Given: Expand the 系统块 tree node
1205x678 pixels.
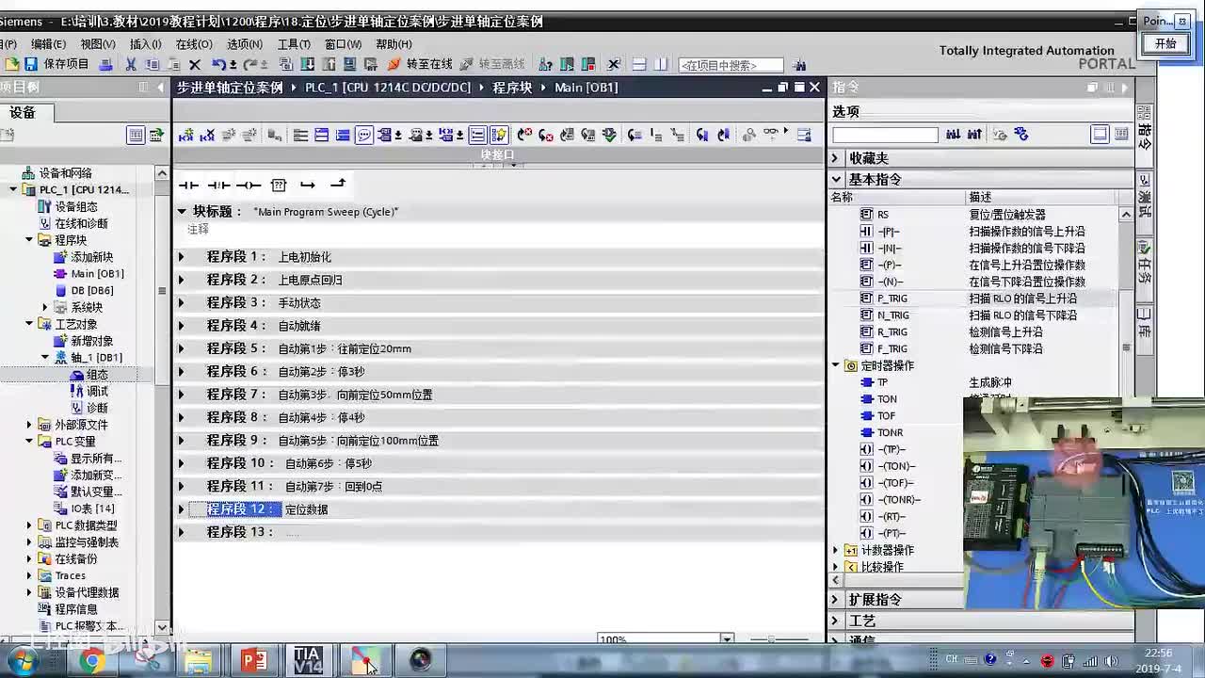Looking at the screenshot, I should pyautogui.click(x=45, y=307).
